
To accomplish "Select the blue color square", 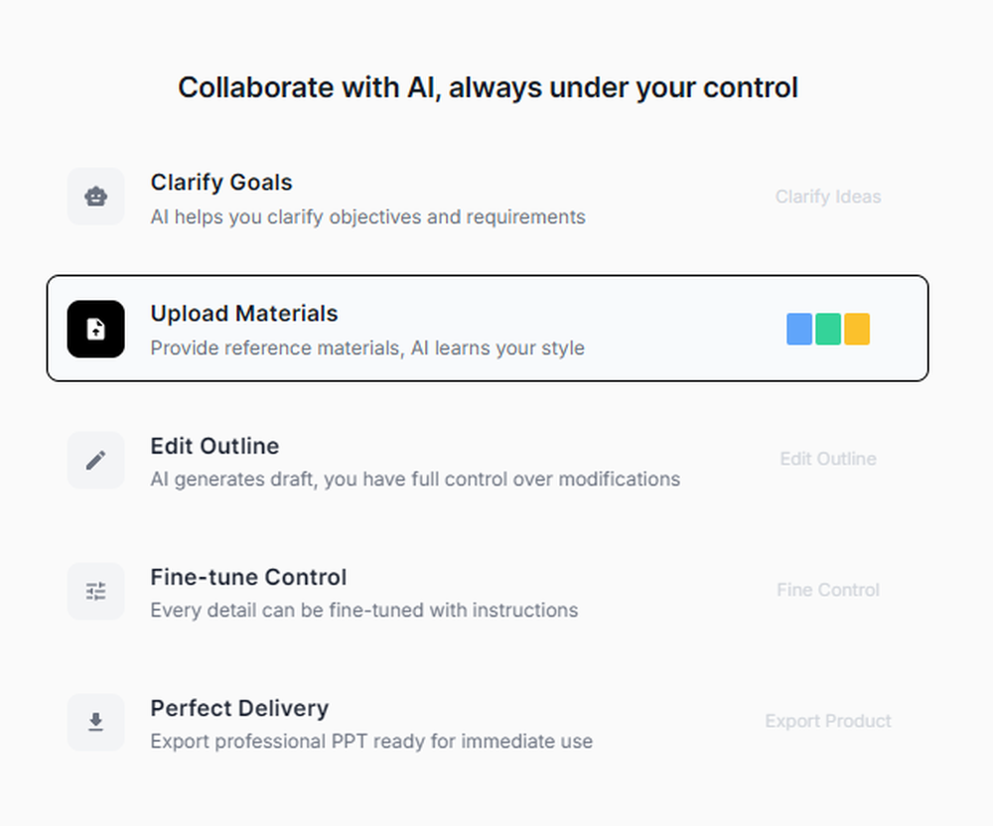I will tap(798, 329).
